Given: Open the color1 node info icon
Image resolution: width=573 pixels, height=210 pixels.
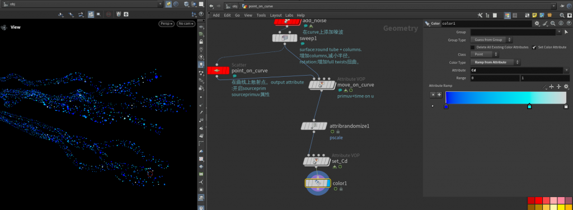Looking at the screenshot, I should click(x=561, y=24).
